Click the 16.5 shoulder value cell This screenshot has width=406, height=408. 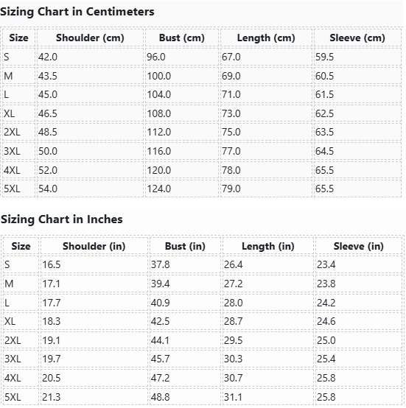94,264
